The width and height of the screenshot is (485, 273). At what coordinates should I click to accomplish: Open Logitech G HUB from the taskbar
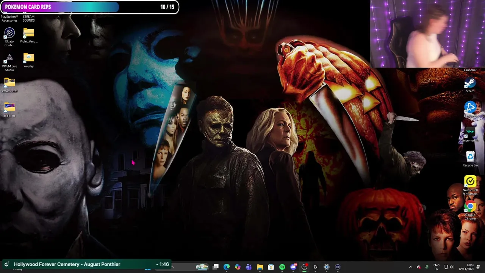pos(315,267)
